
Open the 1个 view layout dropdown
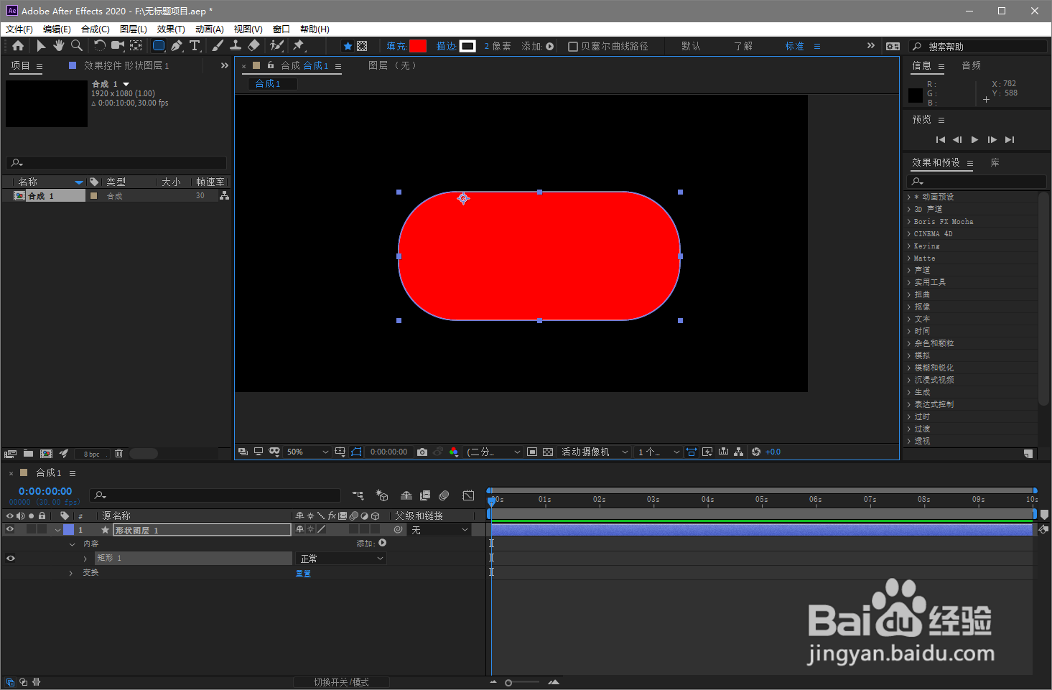(658, 452)
